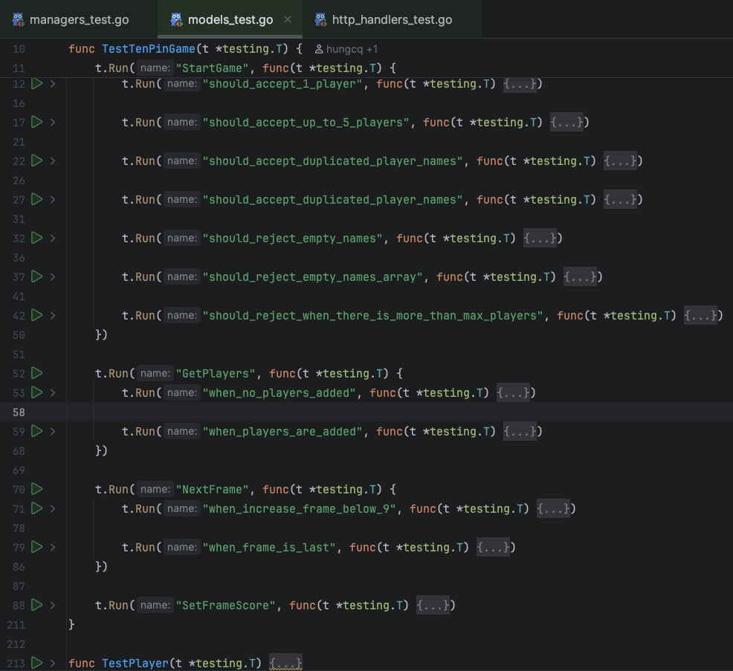
Task: Click the TestPlayer function name
Action: click(x=135, y=663)
